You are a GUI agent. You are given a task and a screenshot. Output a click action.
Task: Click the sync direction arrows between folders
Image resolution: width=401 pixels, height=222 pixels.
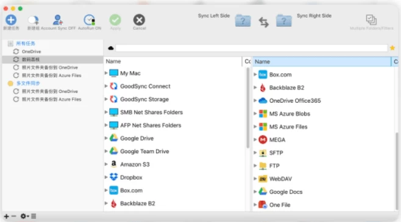click(x=263, y=22)
